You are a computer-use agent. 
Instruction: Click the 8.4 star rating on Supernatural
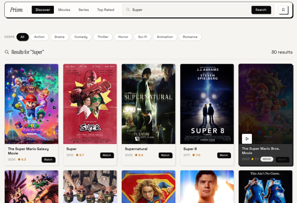[139, 155]
